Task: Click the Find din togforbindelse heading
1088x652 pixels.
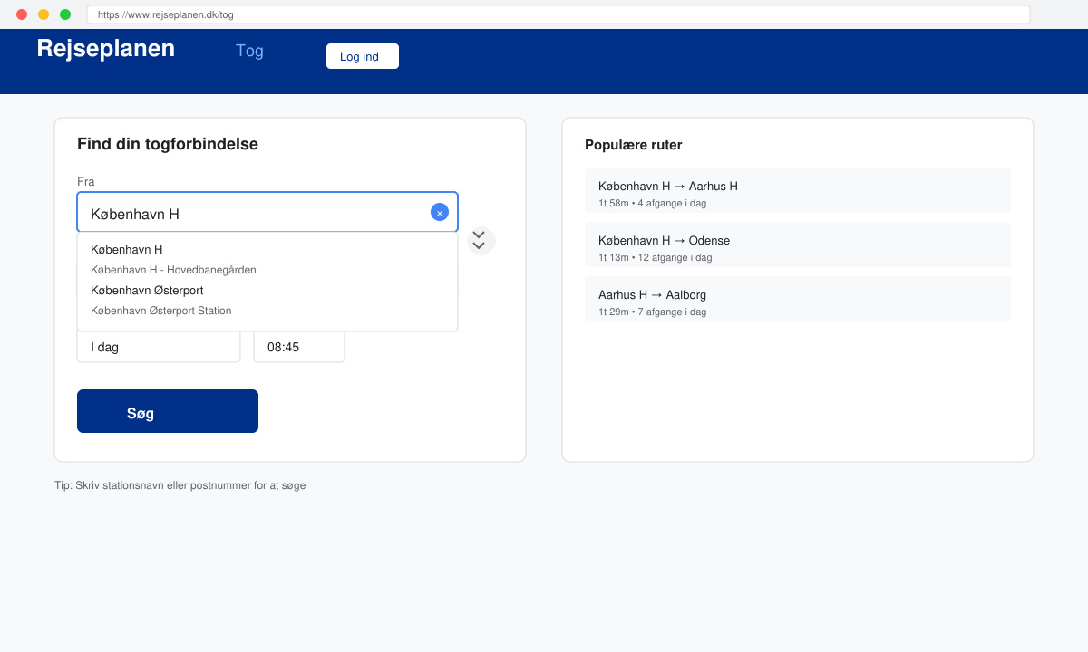Action: 168,144
